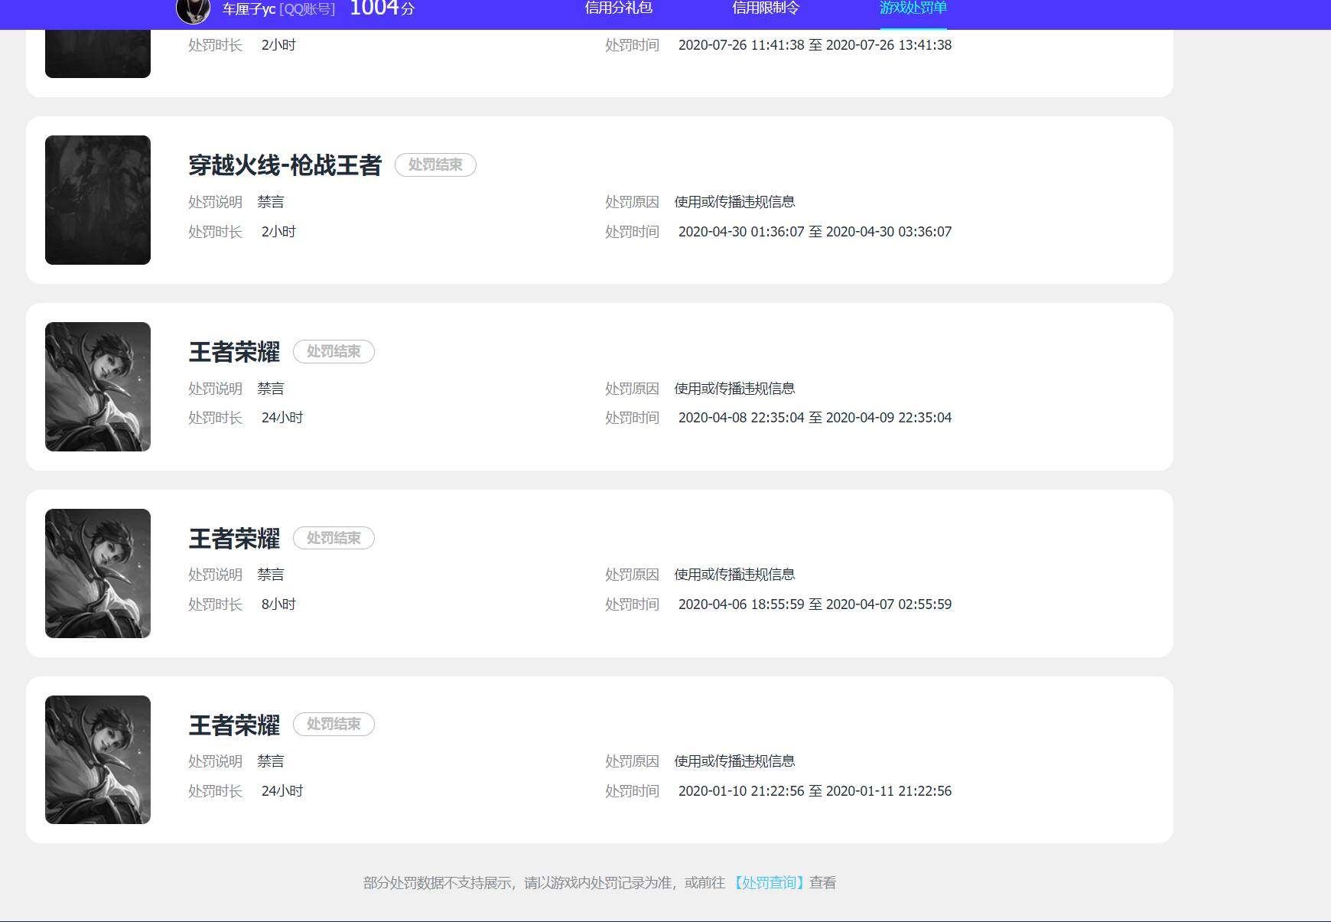Select the 游戏处罚单 tab

click(x=913, y=8)
